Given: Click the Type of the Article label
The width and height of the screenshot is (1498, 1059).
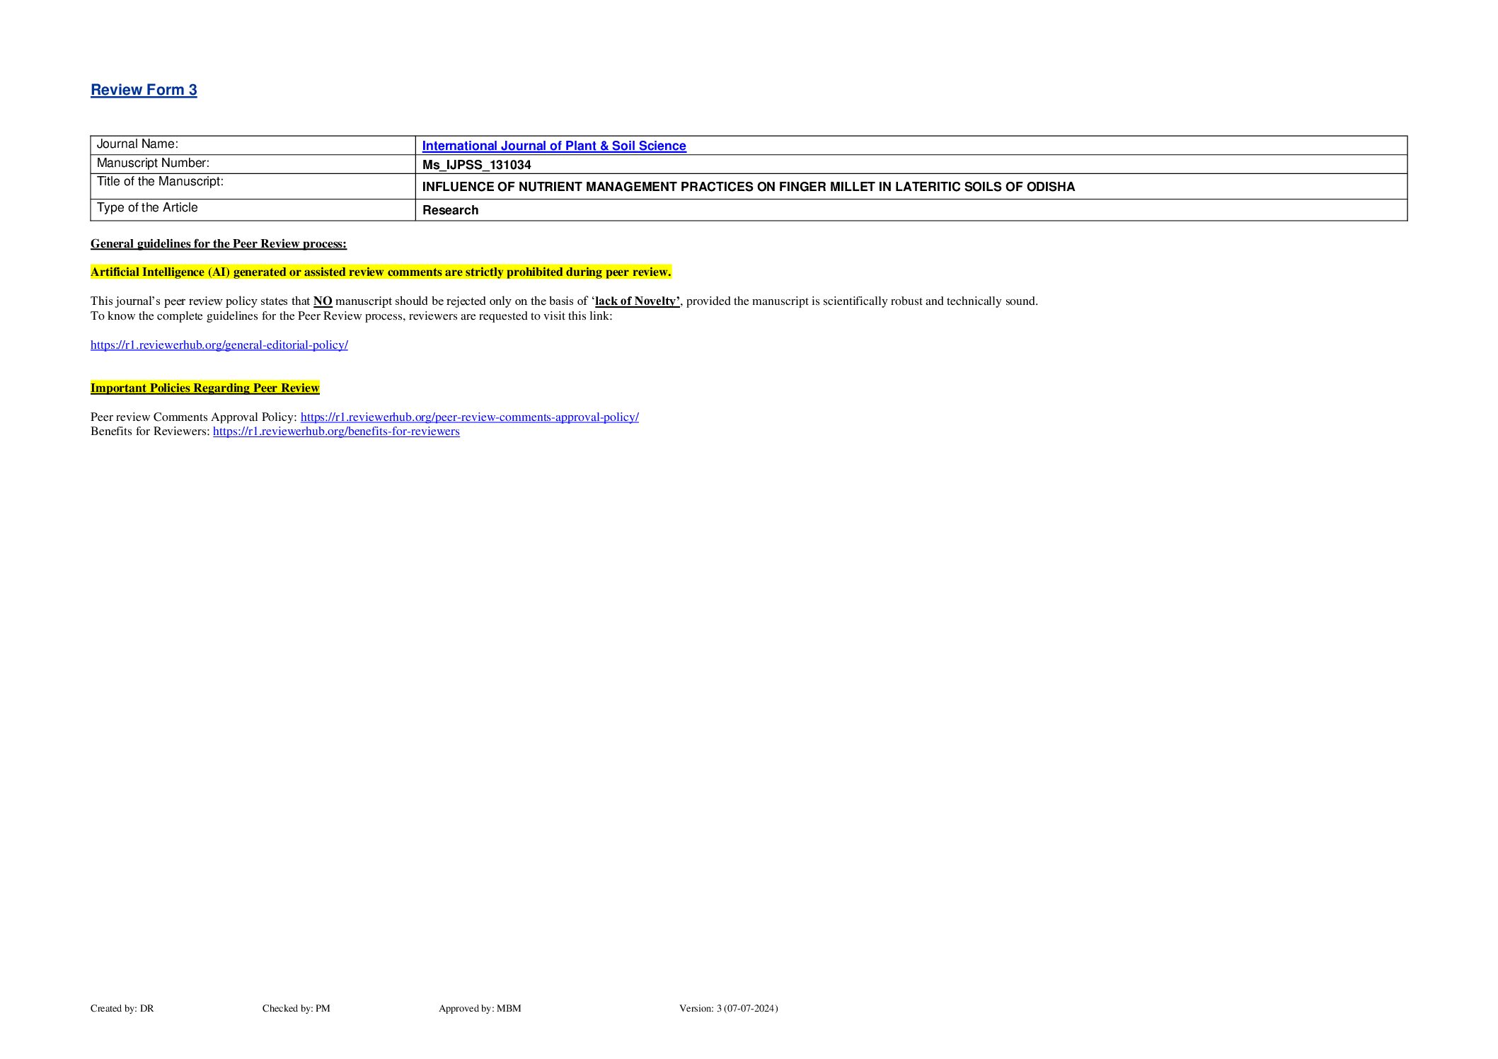Looking at the screenshot, I should point(147,208).
